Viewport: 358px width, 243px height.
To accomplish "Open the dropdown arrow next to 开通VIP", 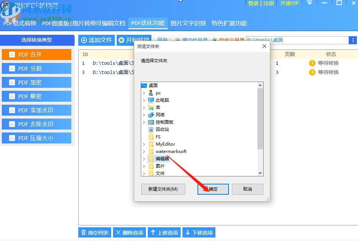I will click(310, 3).
